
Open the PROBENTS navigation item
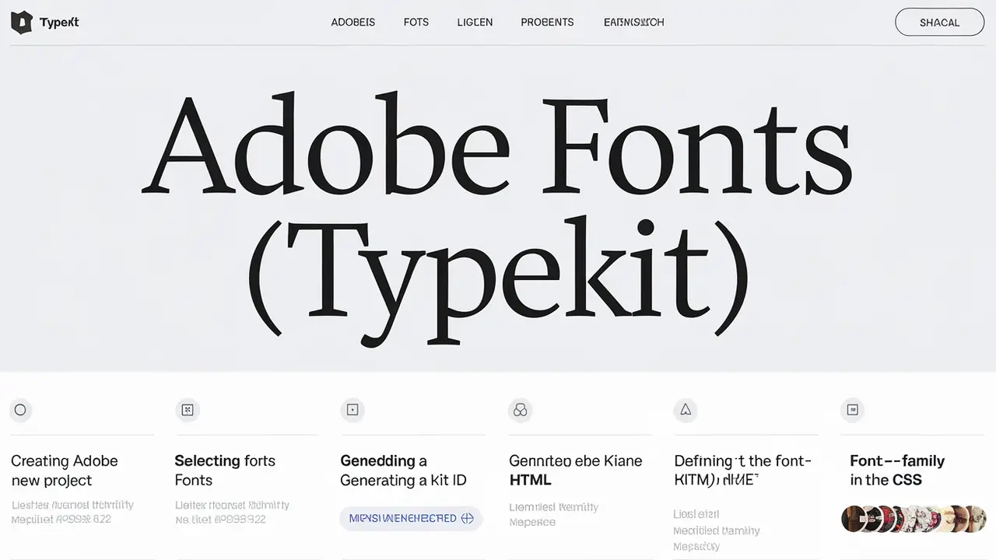point(547,23)
